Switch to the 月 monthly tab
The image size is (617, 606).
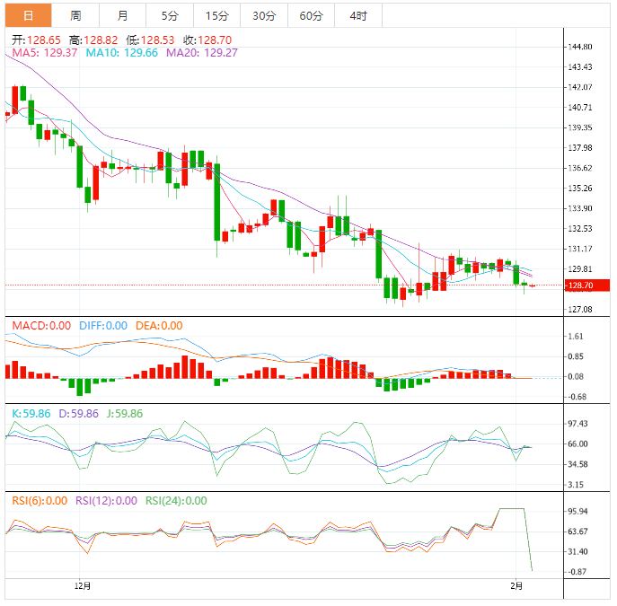122,16
